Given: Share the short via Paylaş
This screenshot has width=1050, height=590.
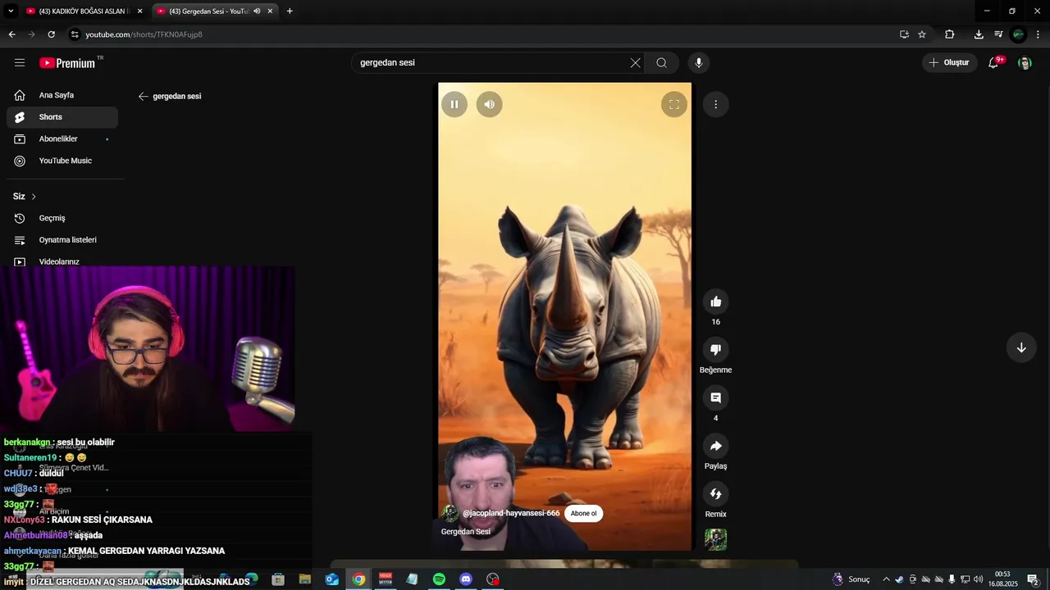Looking at the screenshot, I should (715, 446).
